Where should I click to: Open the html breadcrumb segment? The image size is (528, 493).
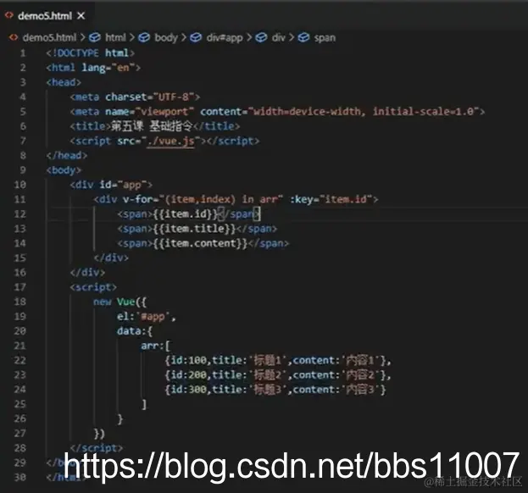point(115,37)
